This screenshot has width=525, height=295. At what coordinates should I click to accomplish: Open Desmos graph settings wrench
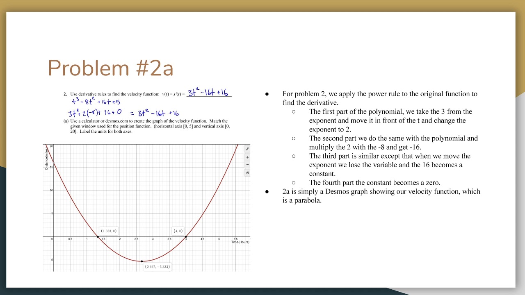[247, 149]
